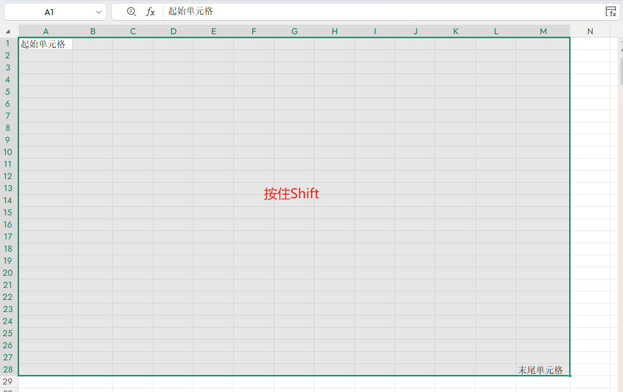Click cell A1 containing 起始单元格
This screenshot has height=392, width=623.
(x=45, y=44)
